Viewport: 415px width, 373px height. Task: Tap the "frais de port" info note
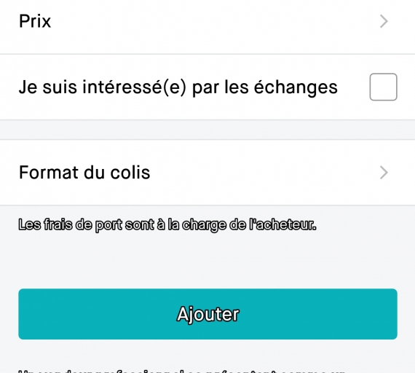167,225
